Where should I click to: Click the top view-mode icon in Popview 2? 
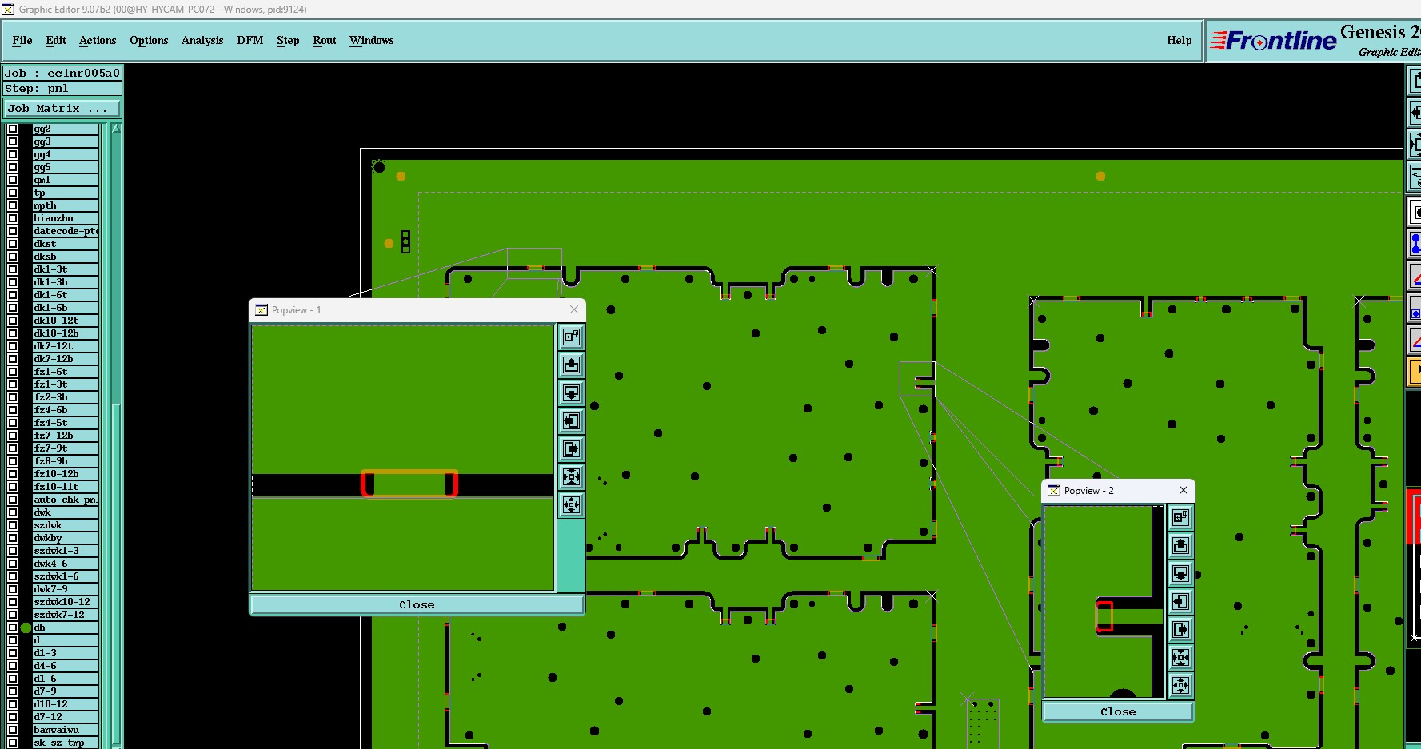(x=1180, y=518)
